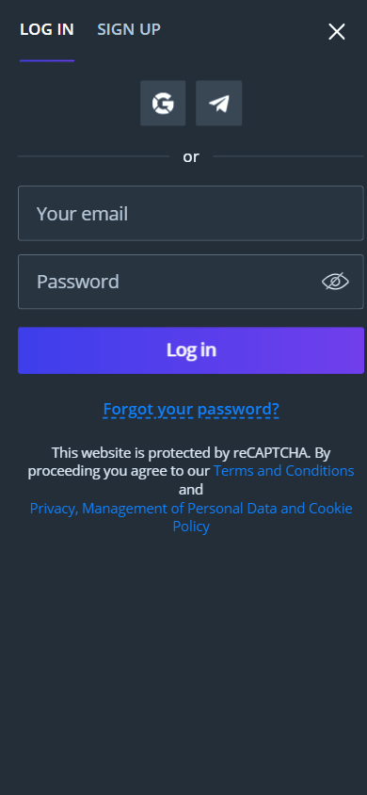Screen dimensions: 367x795
Task: Sign in with the Telegram paper-plane icon
Action: tap(218, 103)
